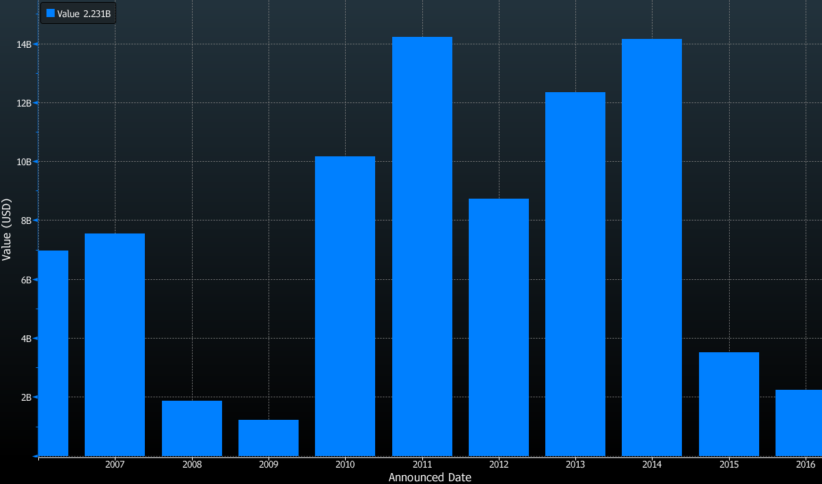Click the 10B y-axis tick label
This screenshot has width=822, height=484.
coord(24,162)
